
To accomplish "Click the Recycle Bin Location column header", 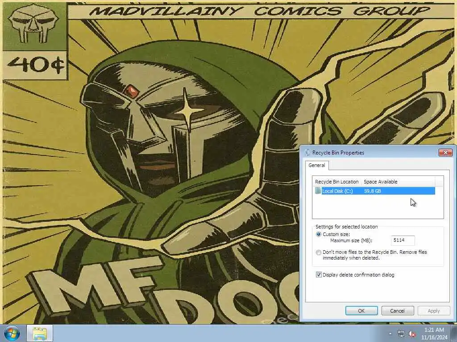I will coord(337,182).
